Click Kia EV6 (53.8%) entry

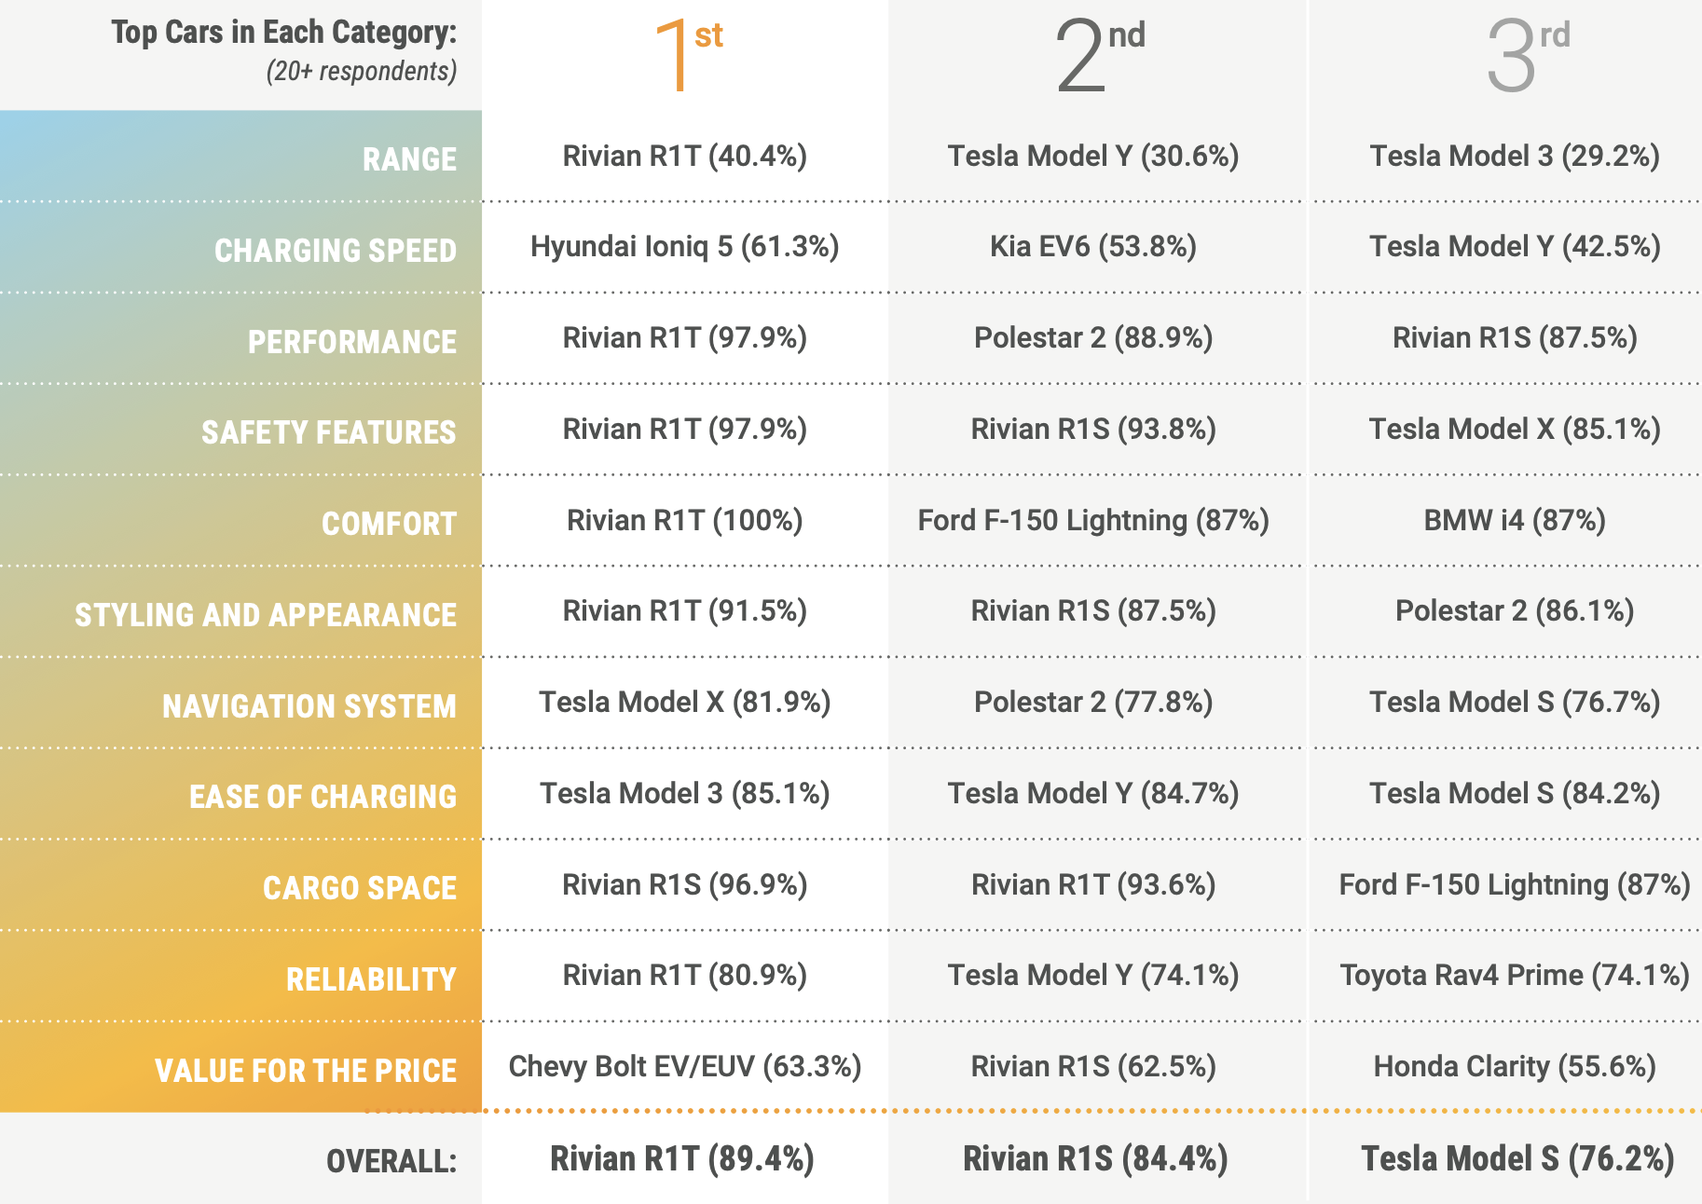[1093, 247]
